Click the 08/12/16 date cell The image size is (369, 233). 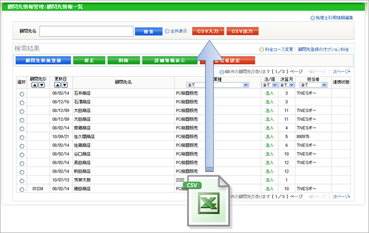point(61,102)
